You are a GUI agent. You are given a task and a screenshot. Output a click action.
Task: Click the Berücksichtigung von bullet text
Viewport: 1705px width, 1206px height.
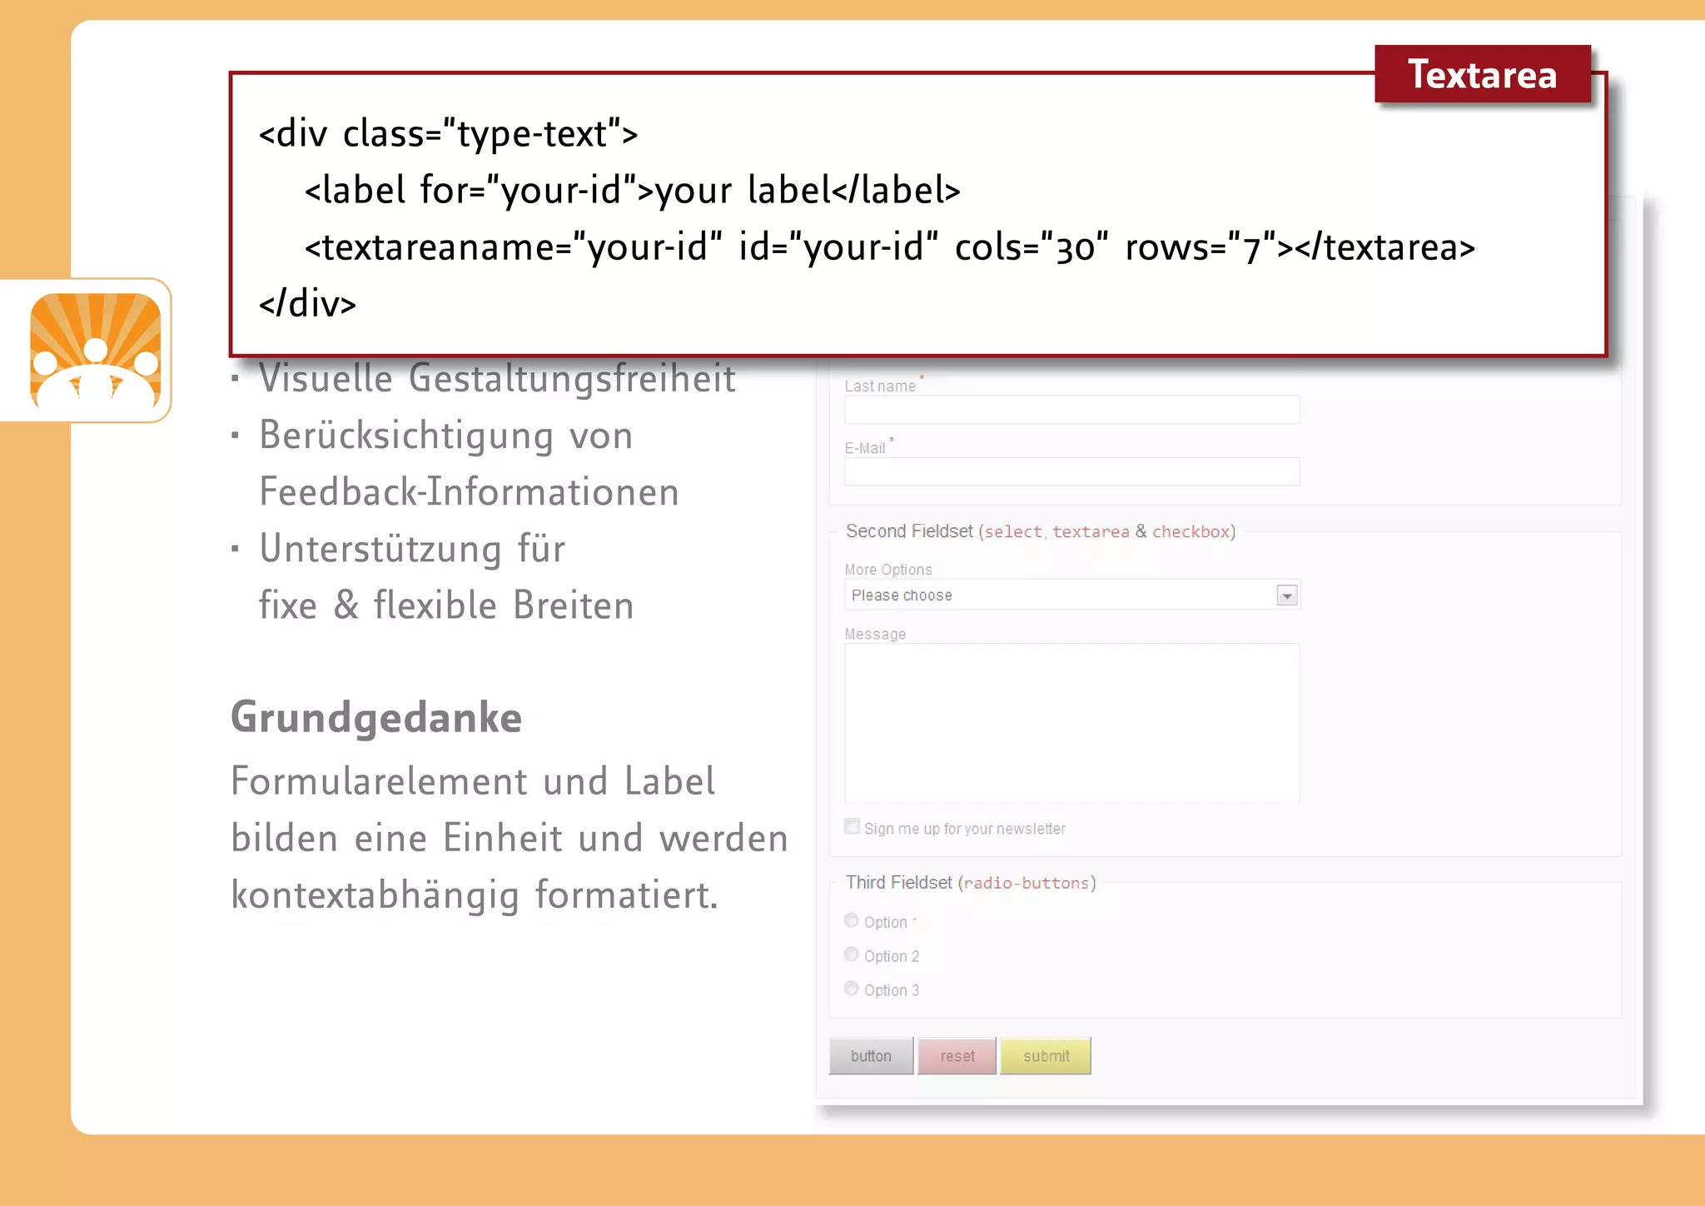tap(446, 436)
